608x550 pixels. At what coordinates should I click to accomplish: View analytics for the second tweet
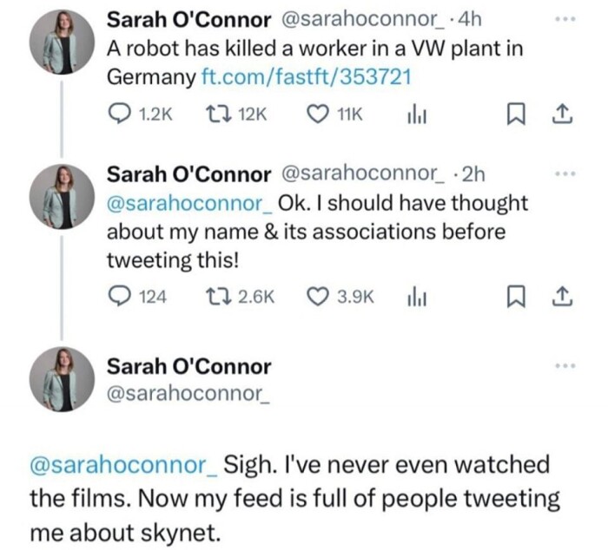click(413, 297)
